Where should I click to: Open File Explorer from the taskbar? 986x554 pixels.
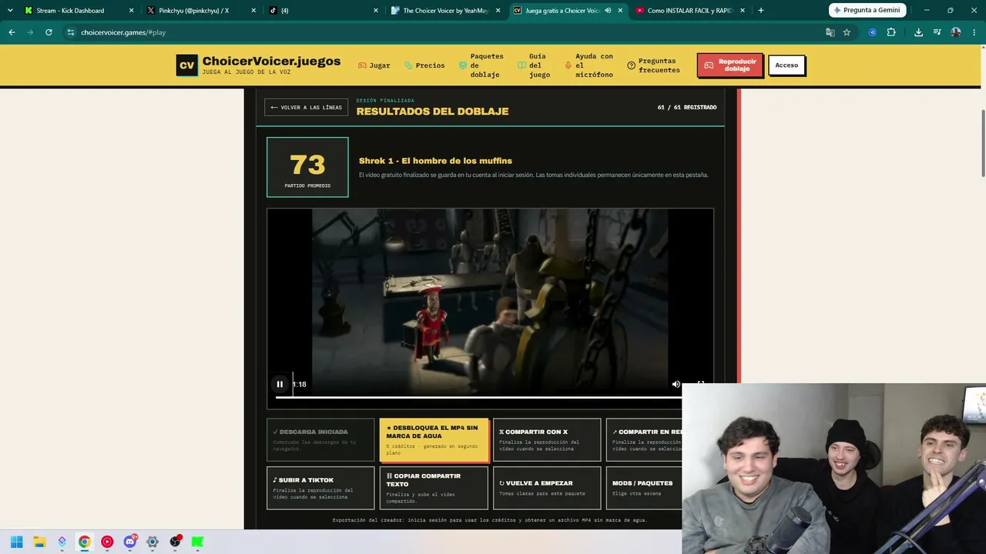[39, 542]
